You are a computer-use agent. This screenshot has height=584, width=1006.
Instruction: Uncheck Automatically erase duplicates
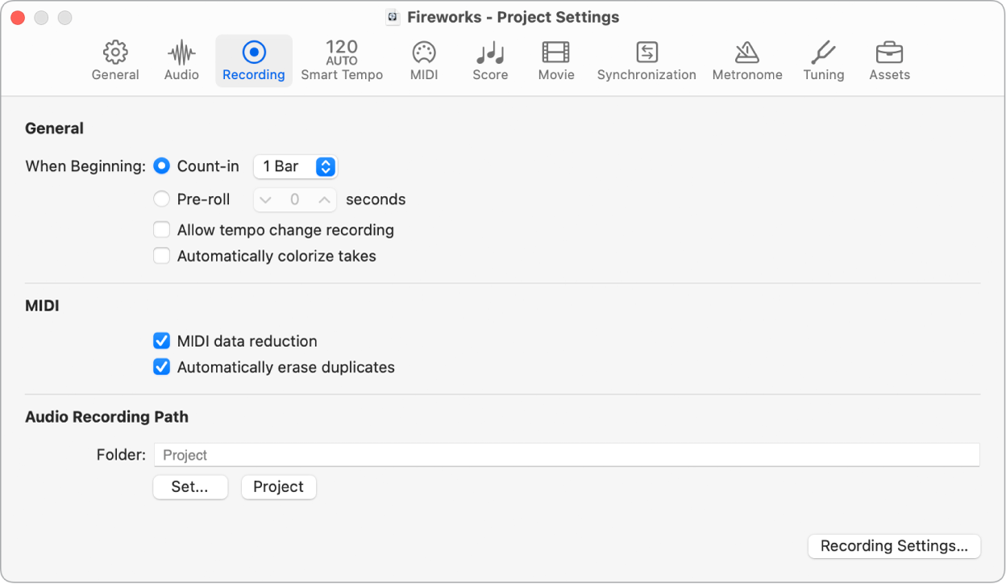[x=161, y=367]
